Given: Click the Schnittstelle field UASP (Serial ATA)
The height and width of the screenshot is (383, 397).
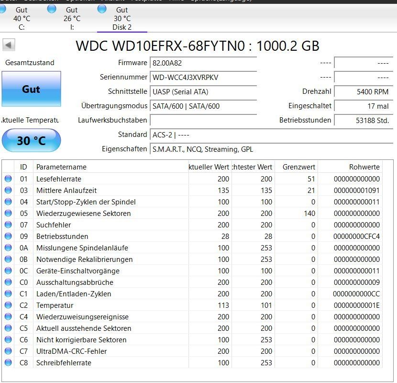Looking at the screenshot, I should click(203, 91).
